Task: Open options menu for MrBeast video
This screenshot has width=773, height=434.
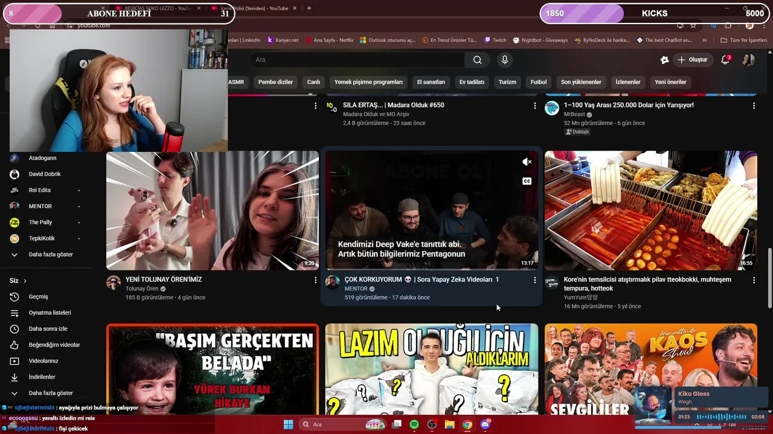Action: (754, 105)
